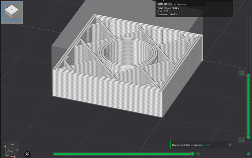Click the Details link in plug-in notification
This screenshot has width=252, height=158.
(x=207, y=145)
